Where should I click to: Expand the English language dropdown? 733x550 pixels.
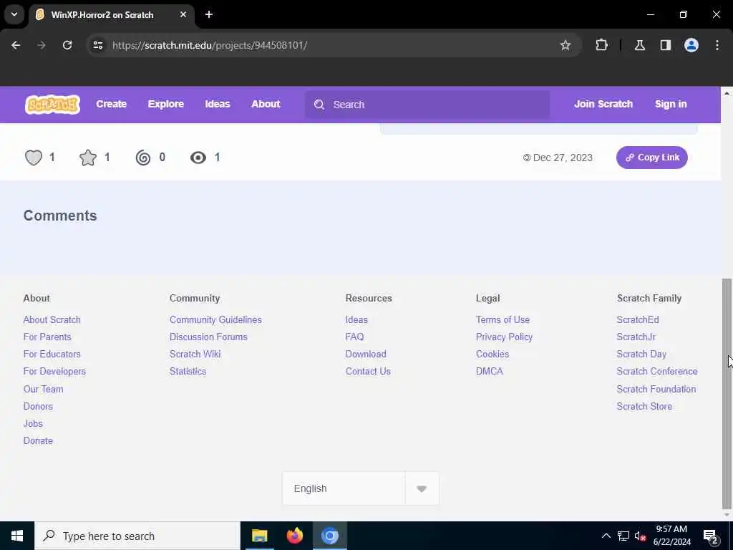click(x=361, y=488)
